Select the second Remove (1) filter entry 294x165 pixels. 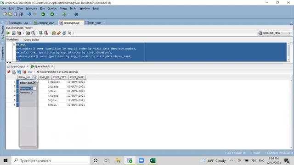click(x=26, y=93)
